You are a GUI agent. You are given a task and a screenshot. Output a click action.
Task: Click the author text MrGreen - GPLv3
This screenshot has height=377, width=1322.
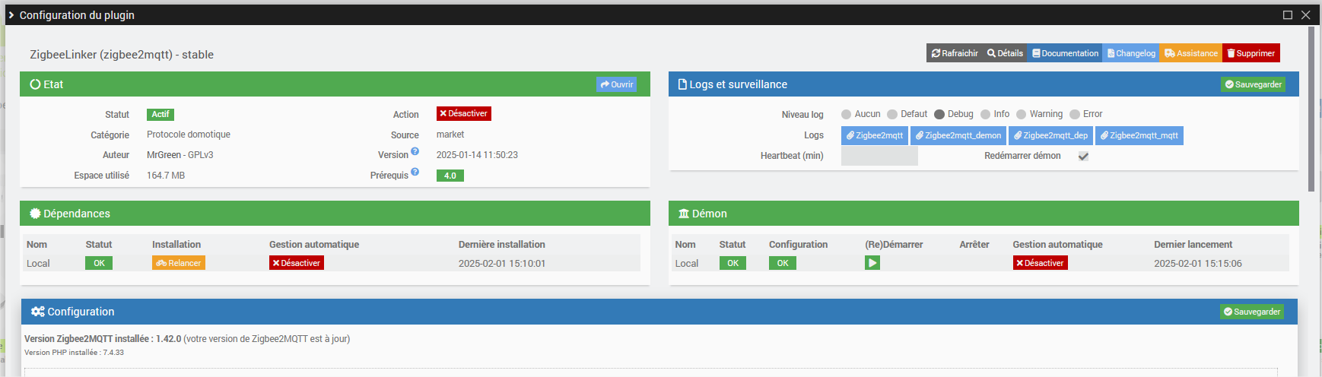pyautogui.click(x=180, y=155)
